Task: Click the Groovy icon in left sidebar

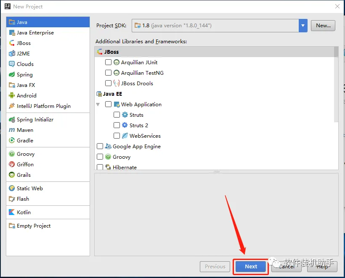Action: click(12, 154)
